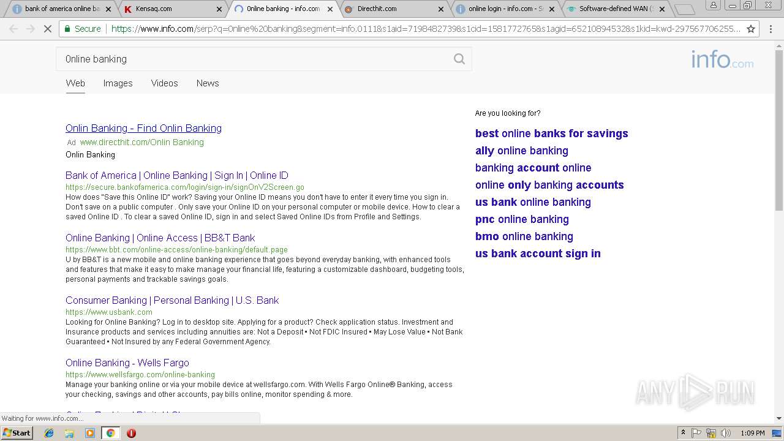Close the Directhit.com tab
Viewport: 784px width, 441px height.
click(441, 9)
